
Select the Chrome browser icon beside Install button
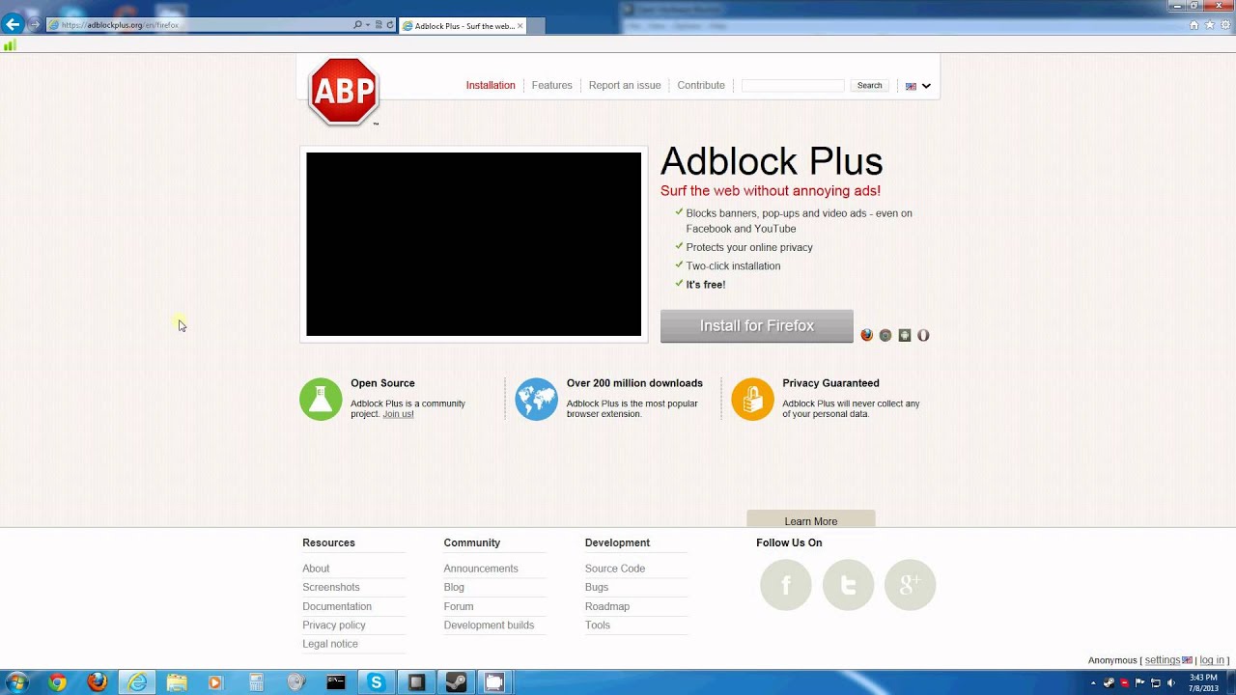[885, 335]
